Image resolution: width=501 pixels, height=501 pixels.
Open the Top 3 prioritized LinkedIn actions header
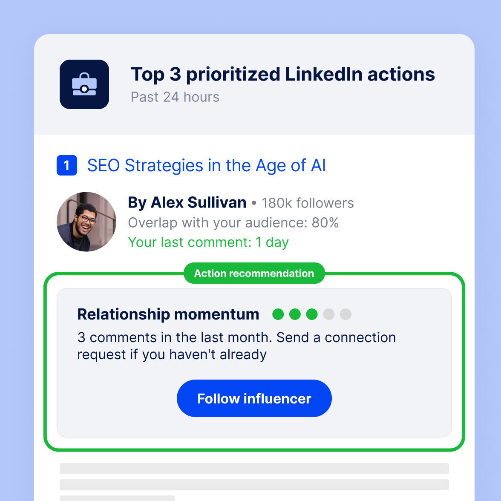[x=282, y=74]
